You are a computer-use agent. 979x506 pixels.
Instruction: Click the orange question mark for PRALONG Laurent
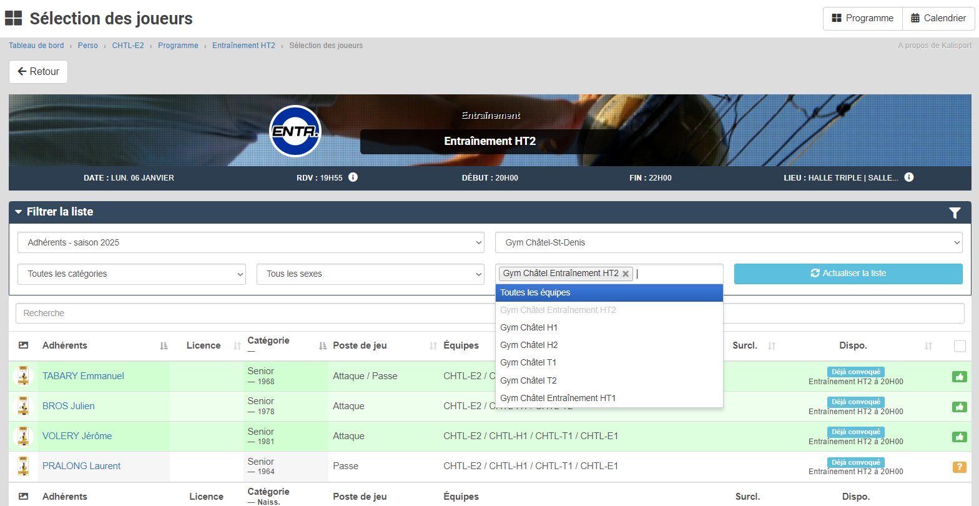tap(959, 467)
